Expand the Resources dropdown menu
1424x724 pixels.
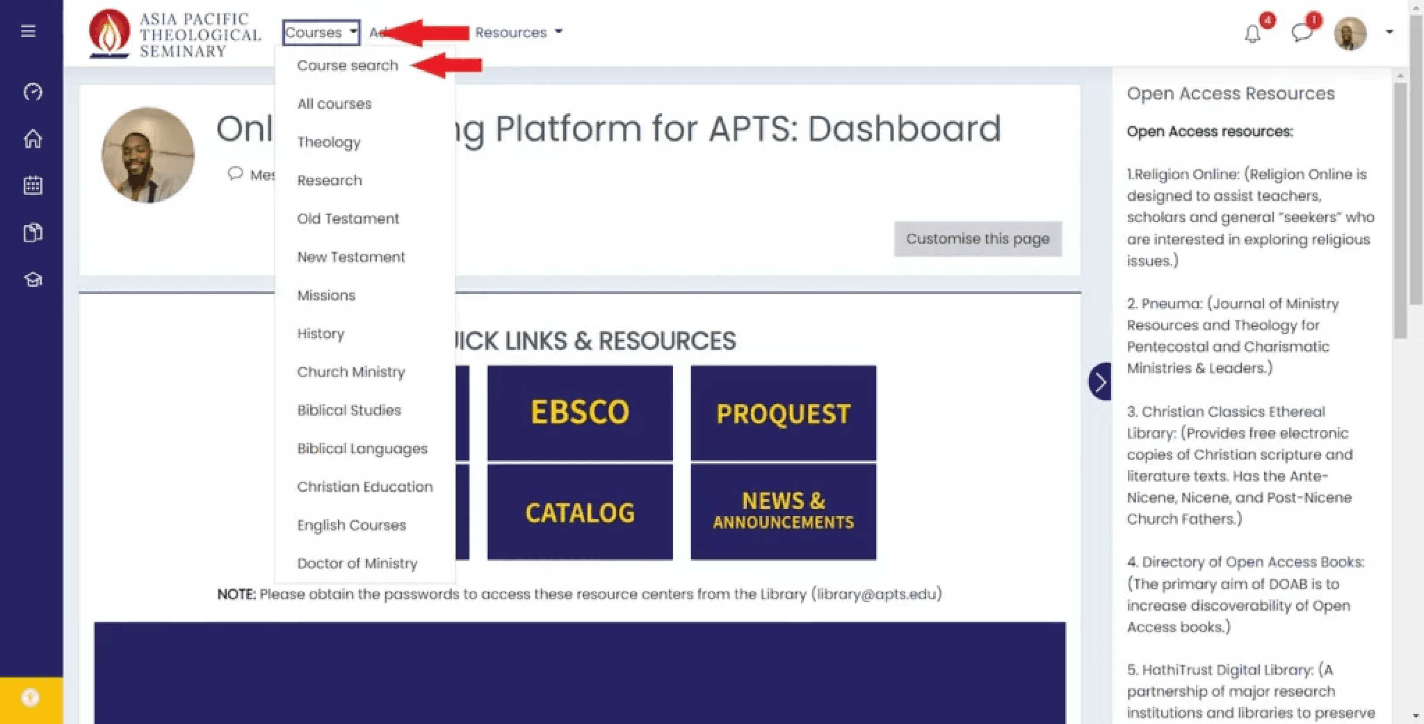tap(518, 33)
